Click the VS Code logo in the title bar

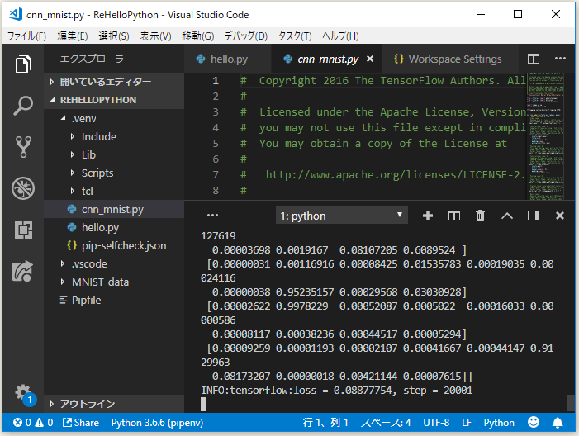point(16,14)
